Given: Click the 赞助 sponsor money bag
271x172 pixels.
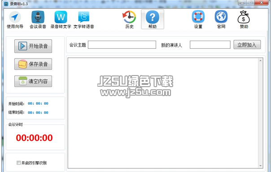Looking at the screenshot, I should pos(244,20).
